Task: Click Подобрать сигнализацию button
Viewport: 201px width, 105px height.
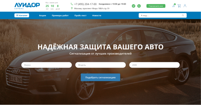Action: tap(100, 77)
